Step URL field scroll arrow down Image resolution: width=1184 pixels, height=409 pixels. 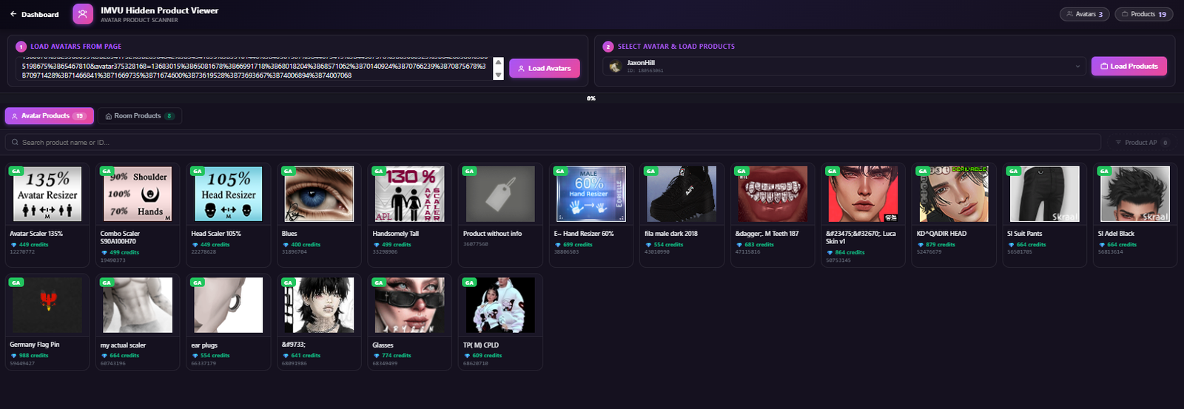(498, 74)
